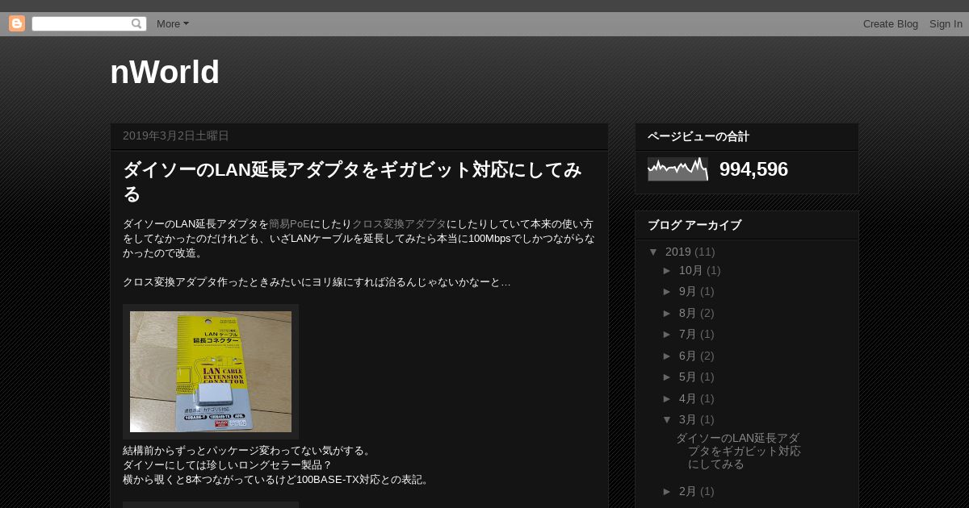Expand the 6月 archive month
The width and height of the screenshot is (969, 508).
(668, 356)
